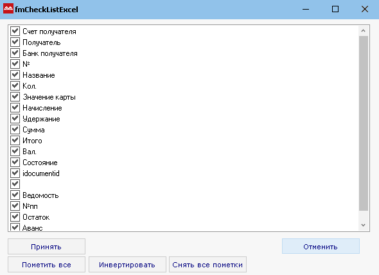This screenshot has width=379, height=275.
Task: Click the red app icon in title bar
Action: tap(8, 9)
